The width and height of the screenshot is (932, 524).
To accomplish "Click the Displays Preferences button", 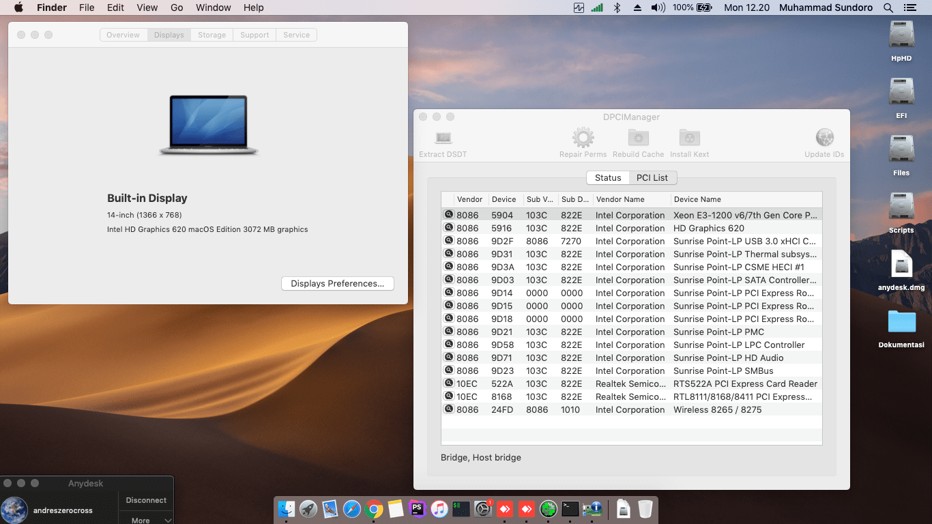I will click(x=337, y=284).
